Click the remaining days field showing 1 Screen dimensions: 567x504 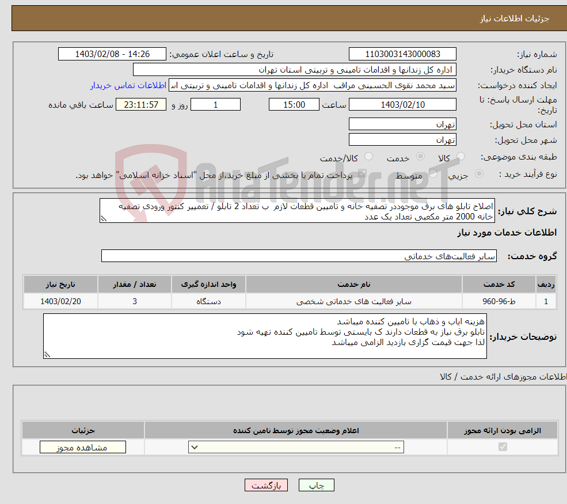click(x=215, y=105)
